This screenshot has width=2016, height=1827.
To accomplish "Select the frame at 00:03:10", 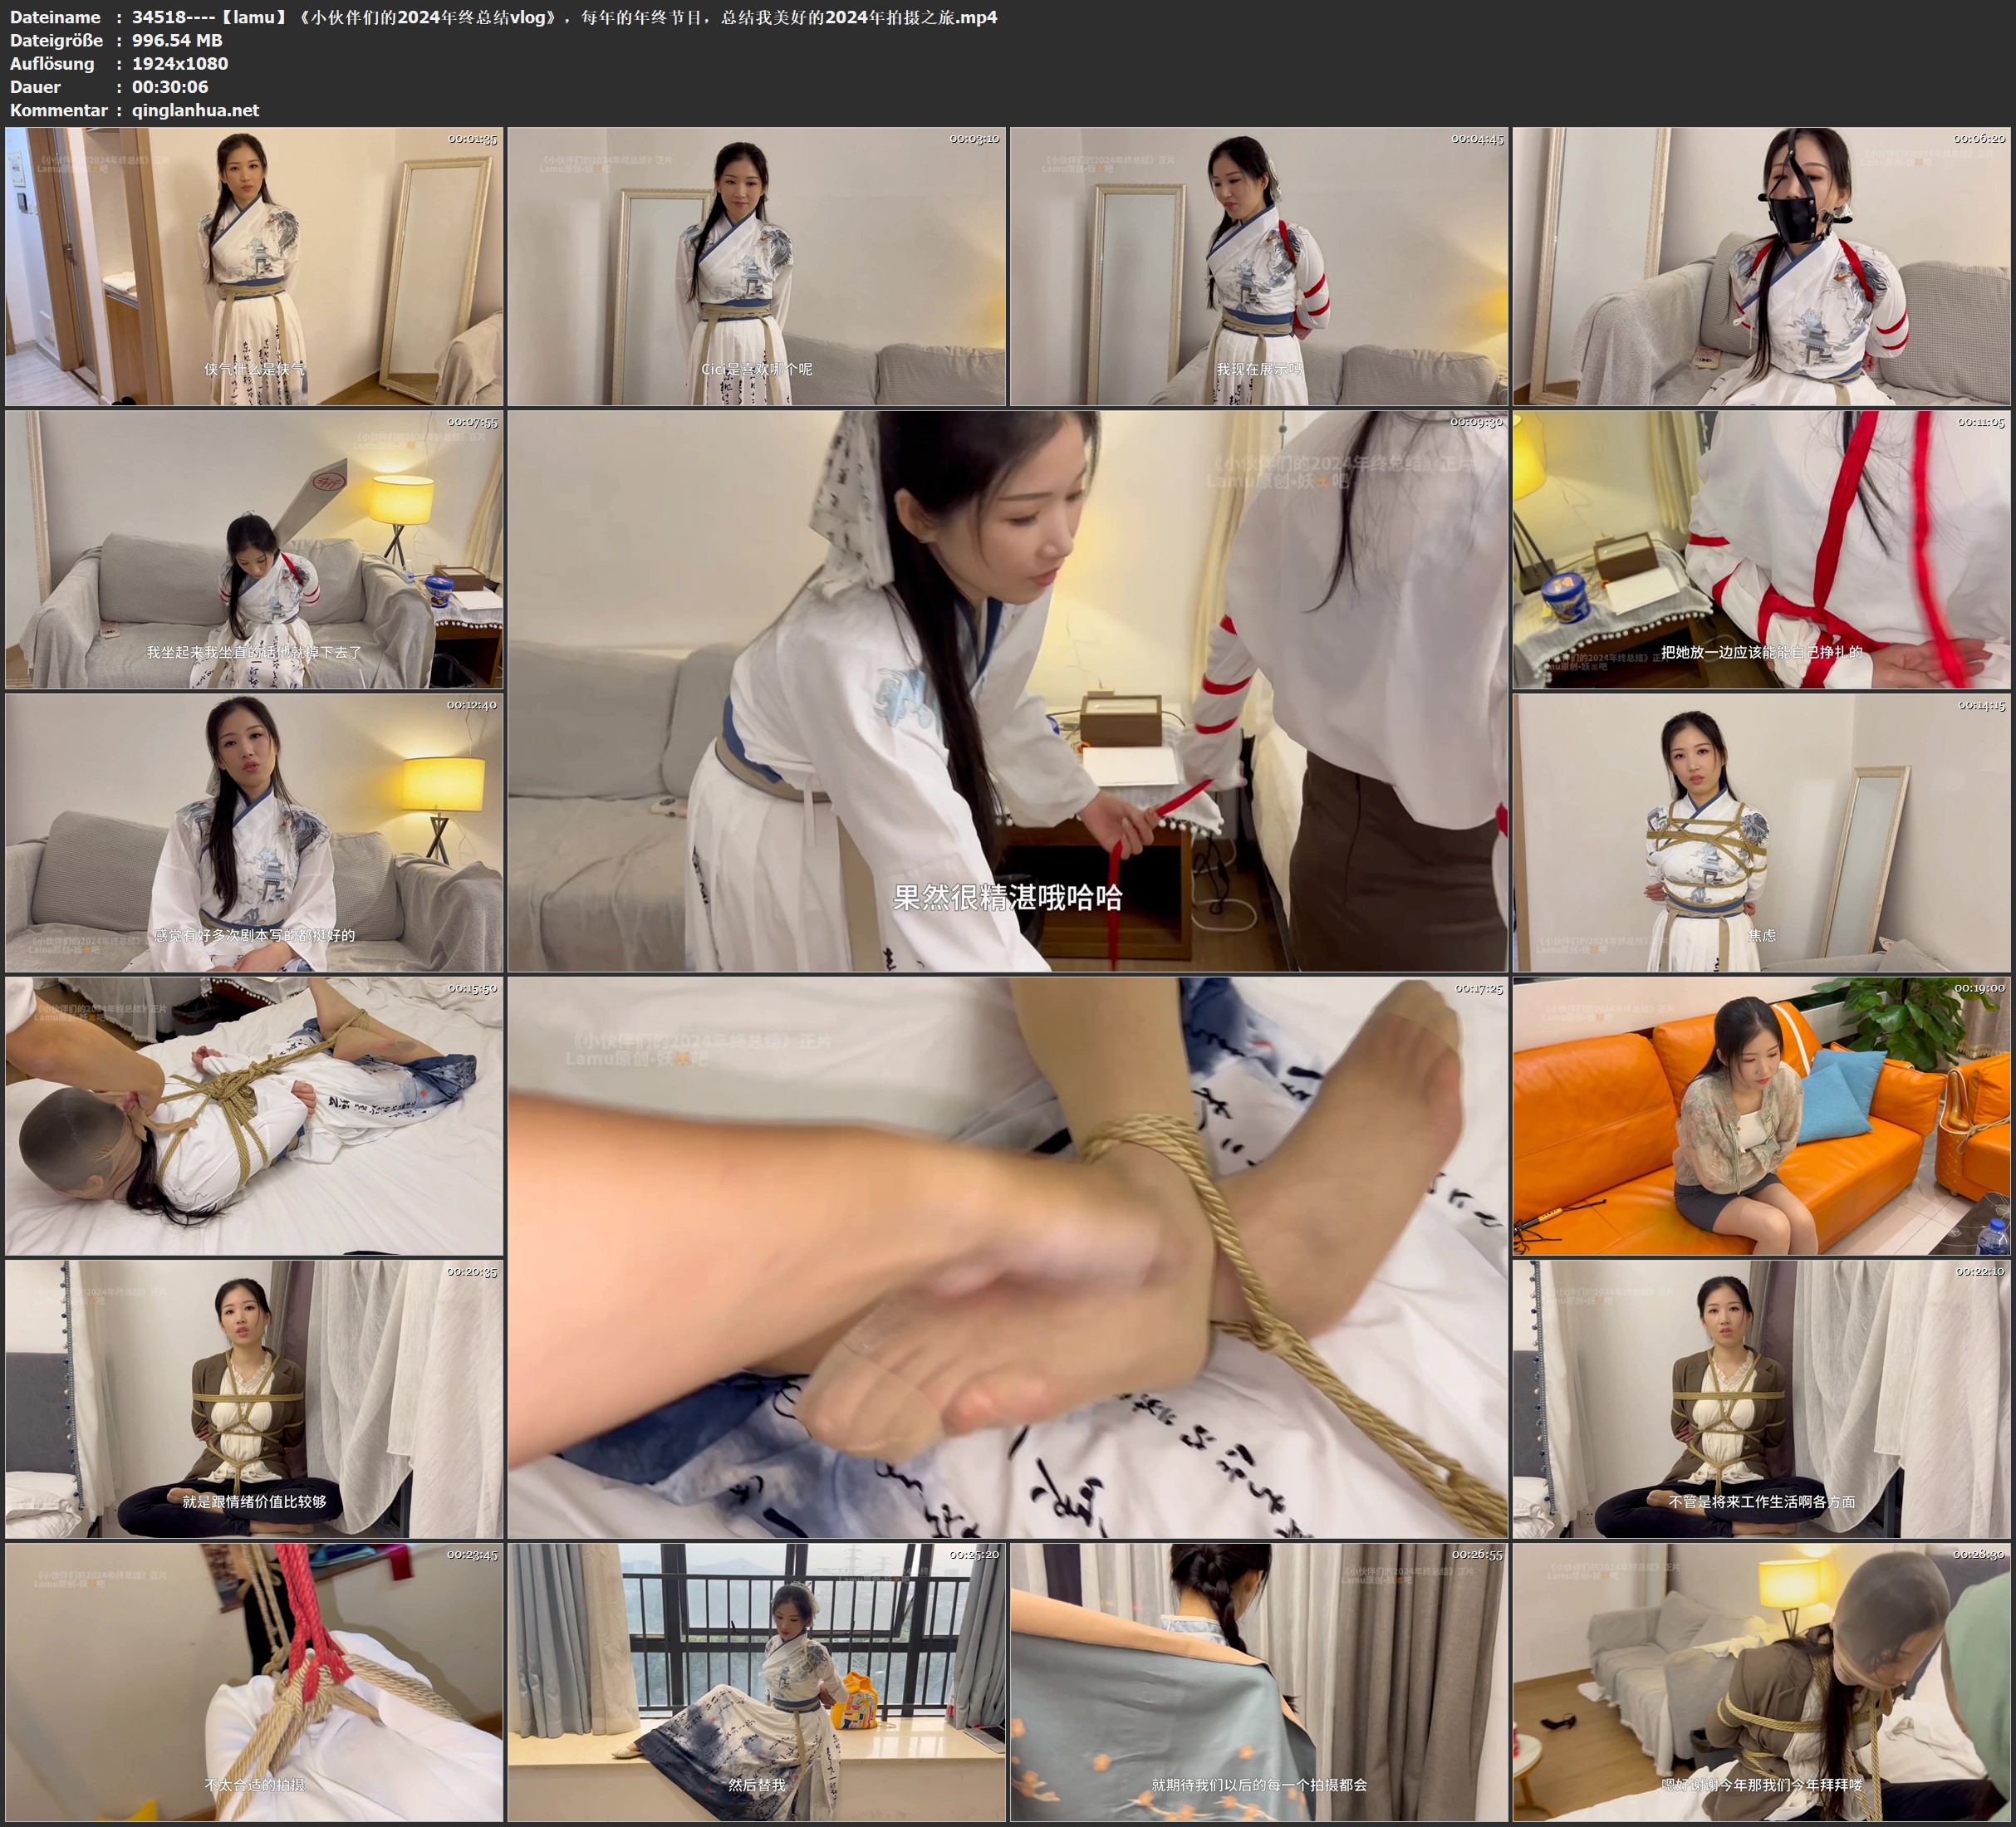I will pos(757,266).
